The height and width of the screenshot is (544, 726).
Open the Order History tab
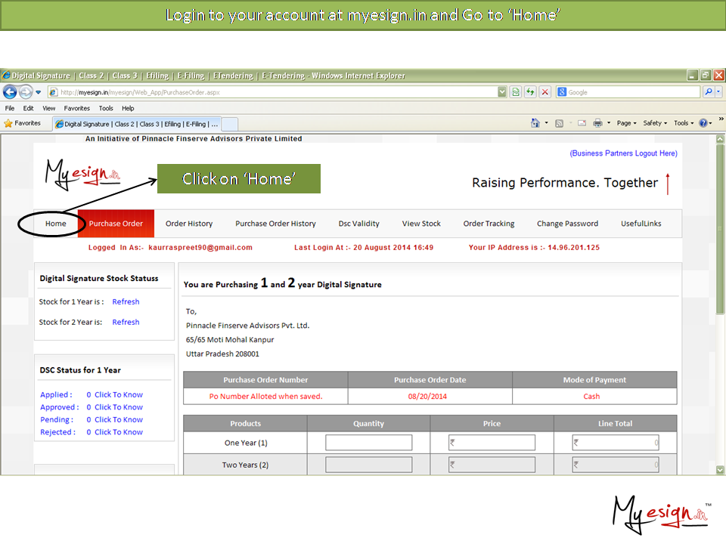point(189,224)
